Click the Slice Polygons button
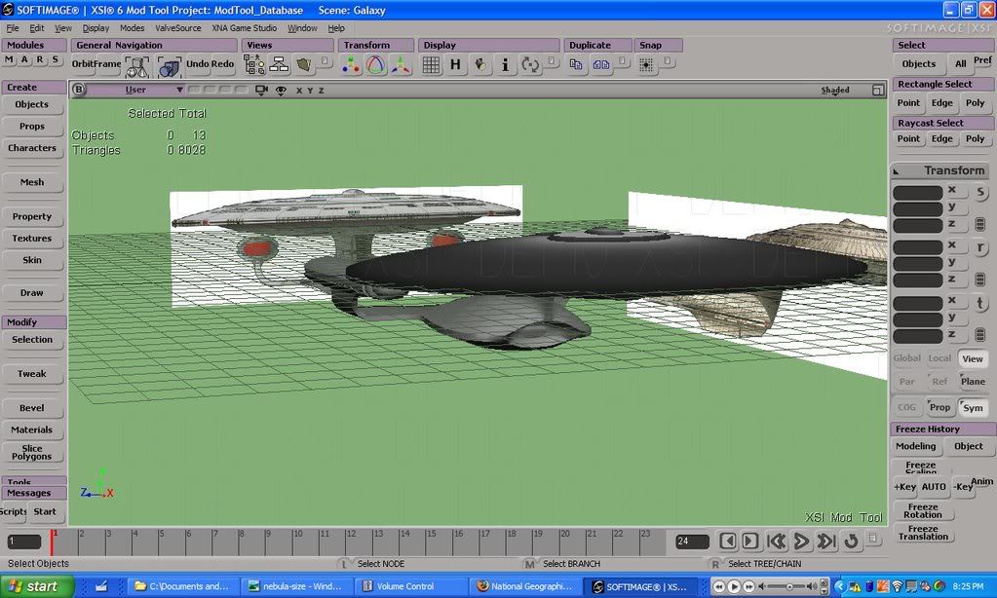 click(x=32, y=452)
